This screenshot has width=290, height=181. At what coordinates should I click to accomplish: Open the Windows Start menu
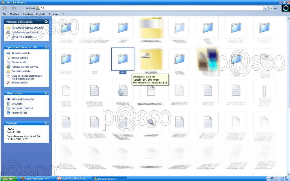[9, 179]
